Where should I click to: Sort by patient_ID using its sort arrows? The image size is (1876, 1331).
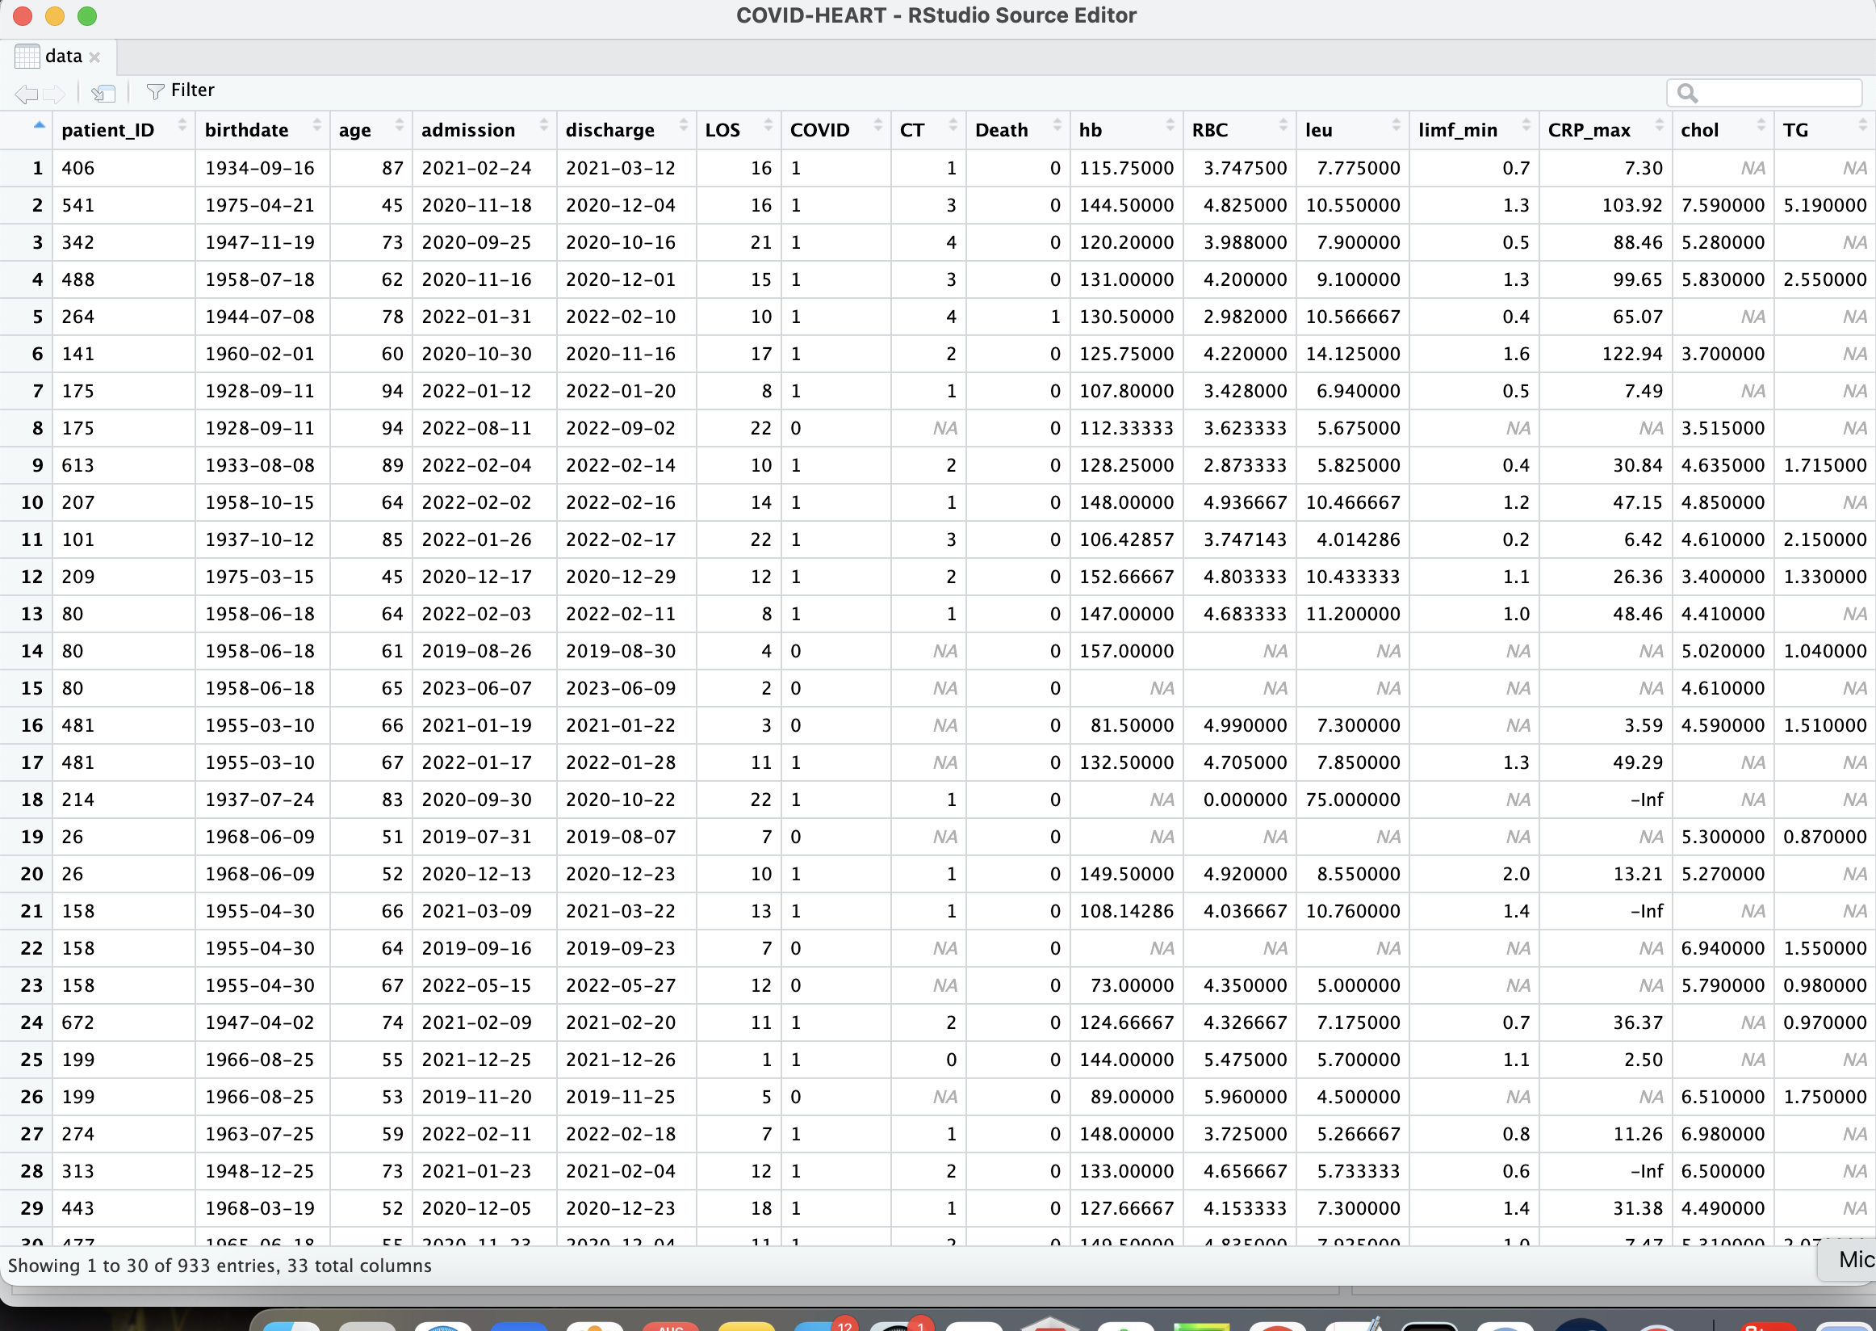[x=182, y=125]
